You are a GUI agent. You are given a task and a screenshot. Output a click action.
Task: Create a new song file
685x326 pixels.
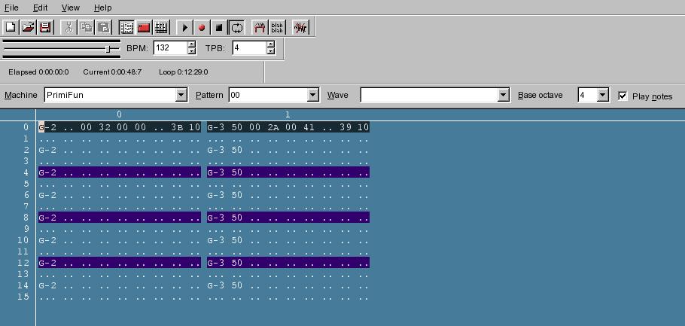[11, 28]
